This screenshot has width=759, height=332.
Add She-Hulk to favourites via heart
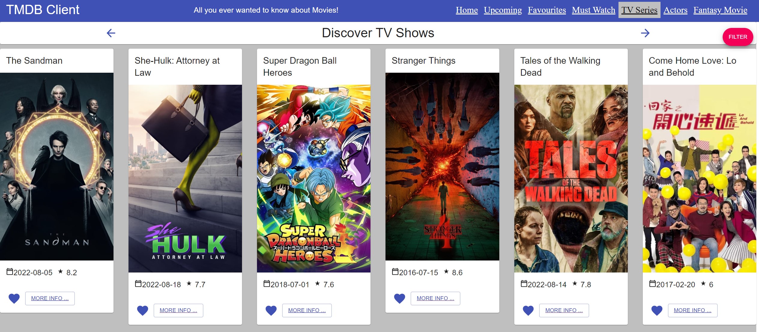(142, 310)
